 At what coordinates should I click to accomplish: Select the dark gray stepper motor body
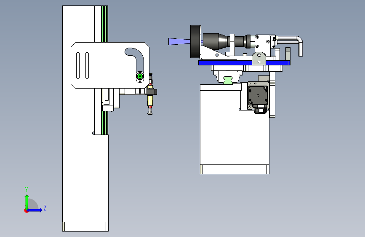click(258, 96)
